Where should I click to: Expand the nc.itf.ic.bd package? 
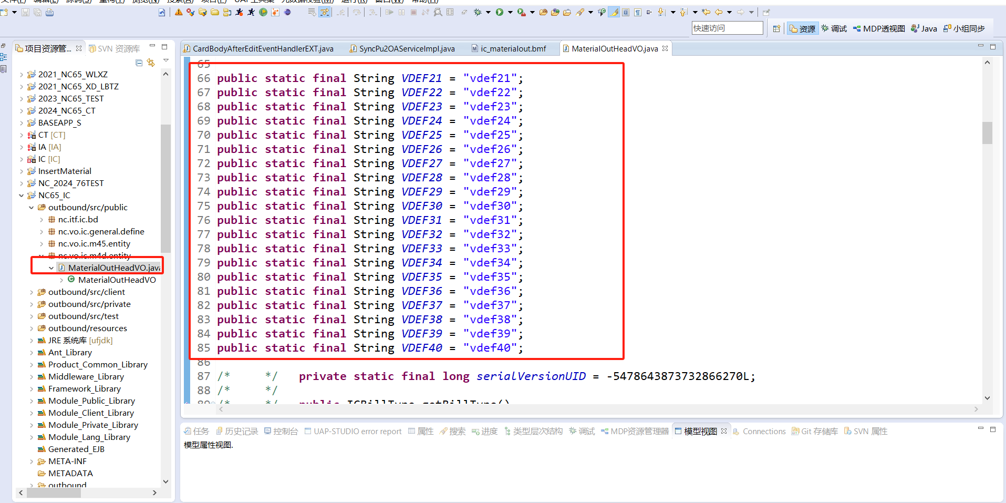tap(42, 220)
